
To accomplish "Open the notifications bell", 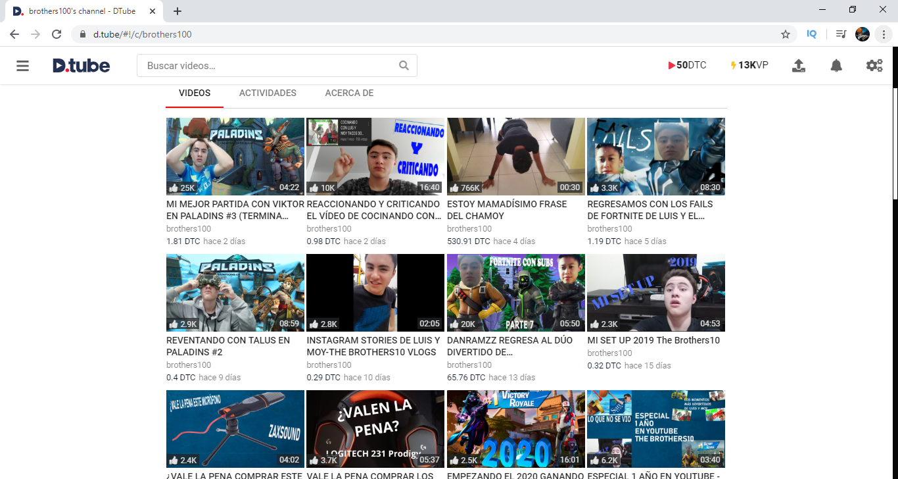I will coord(836,65).
